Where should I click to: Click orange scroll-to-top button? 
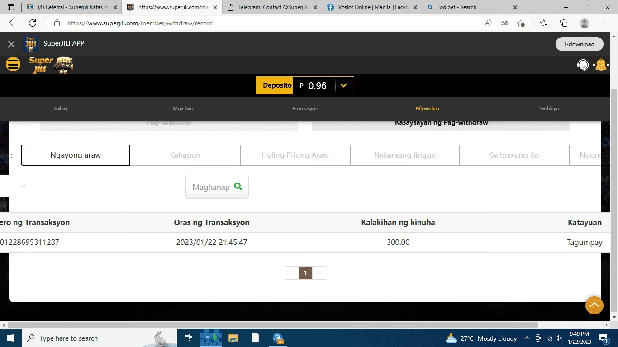594,305
